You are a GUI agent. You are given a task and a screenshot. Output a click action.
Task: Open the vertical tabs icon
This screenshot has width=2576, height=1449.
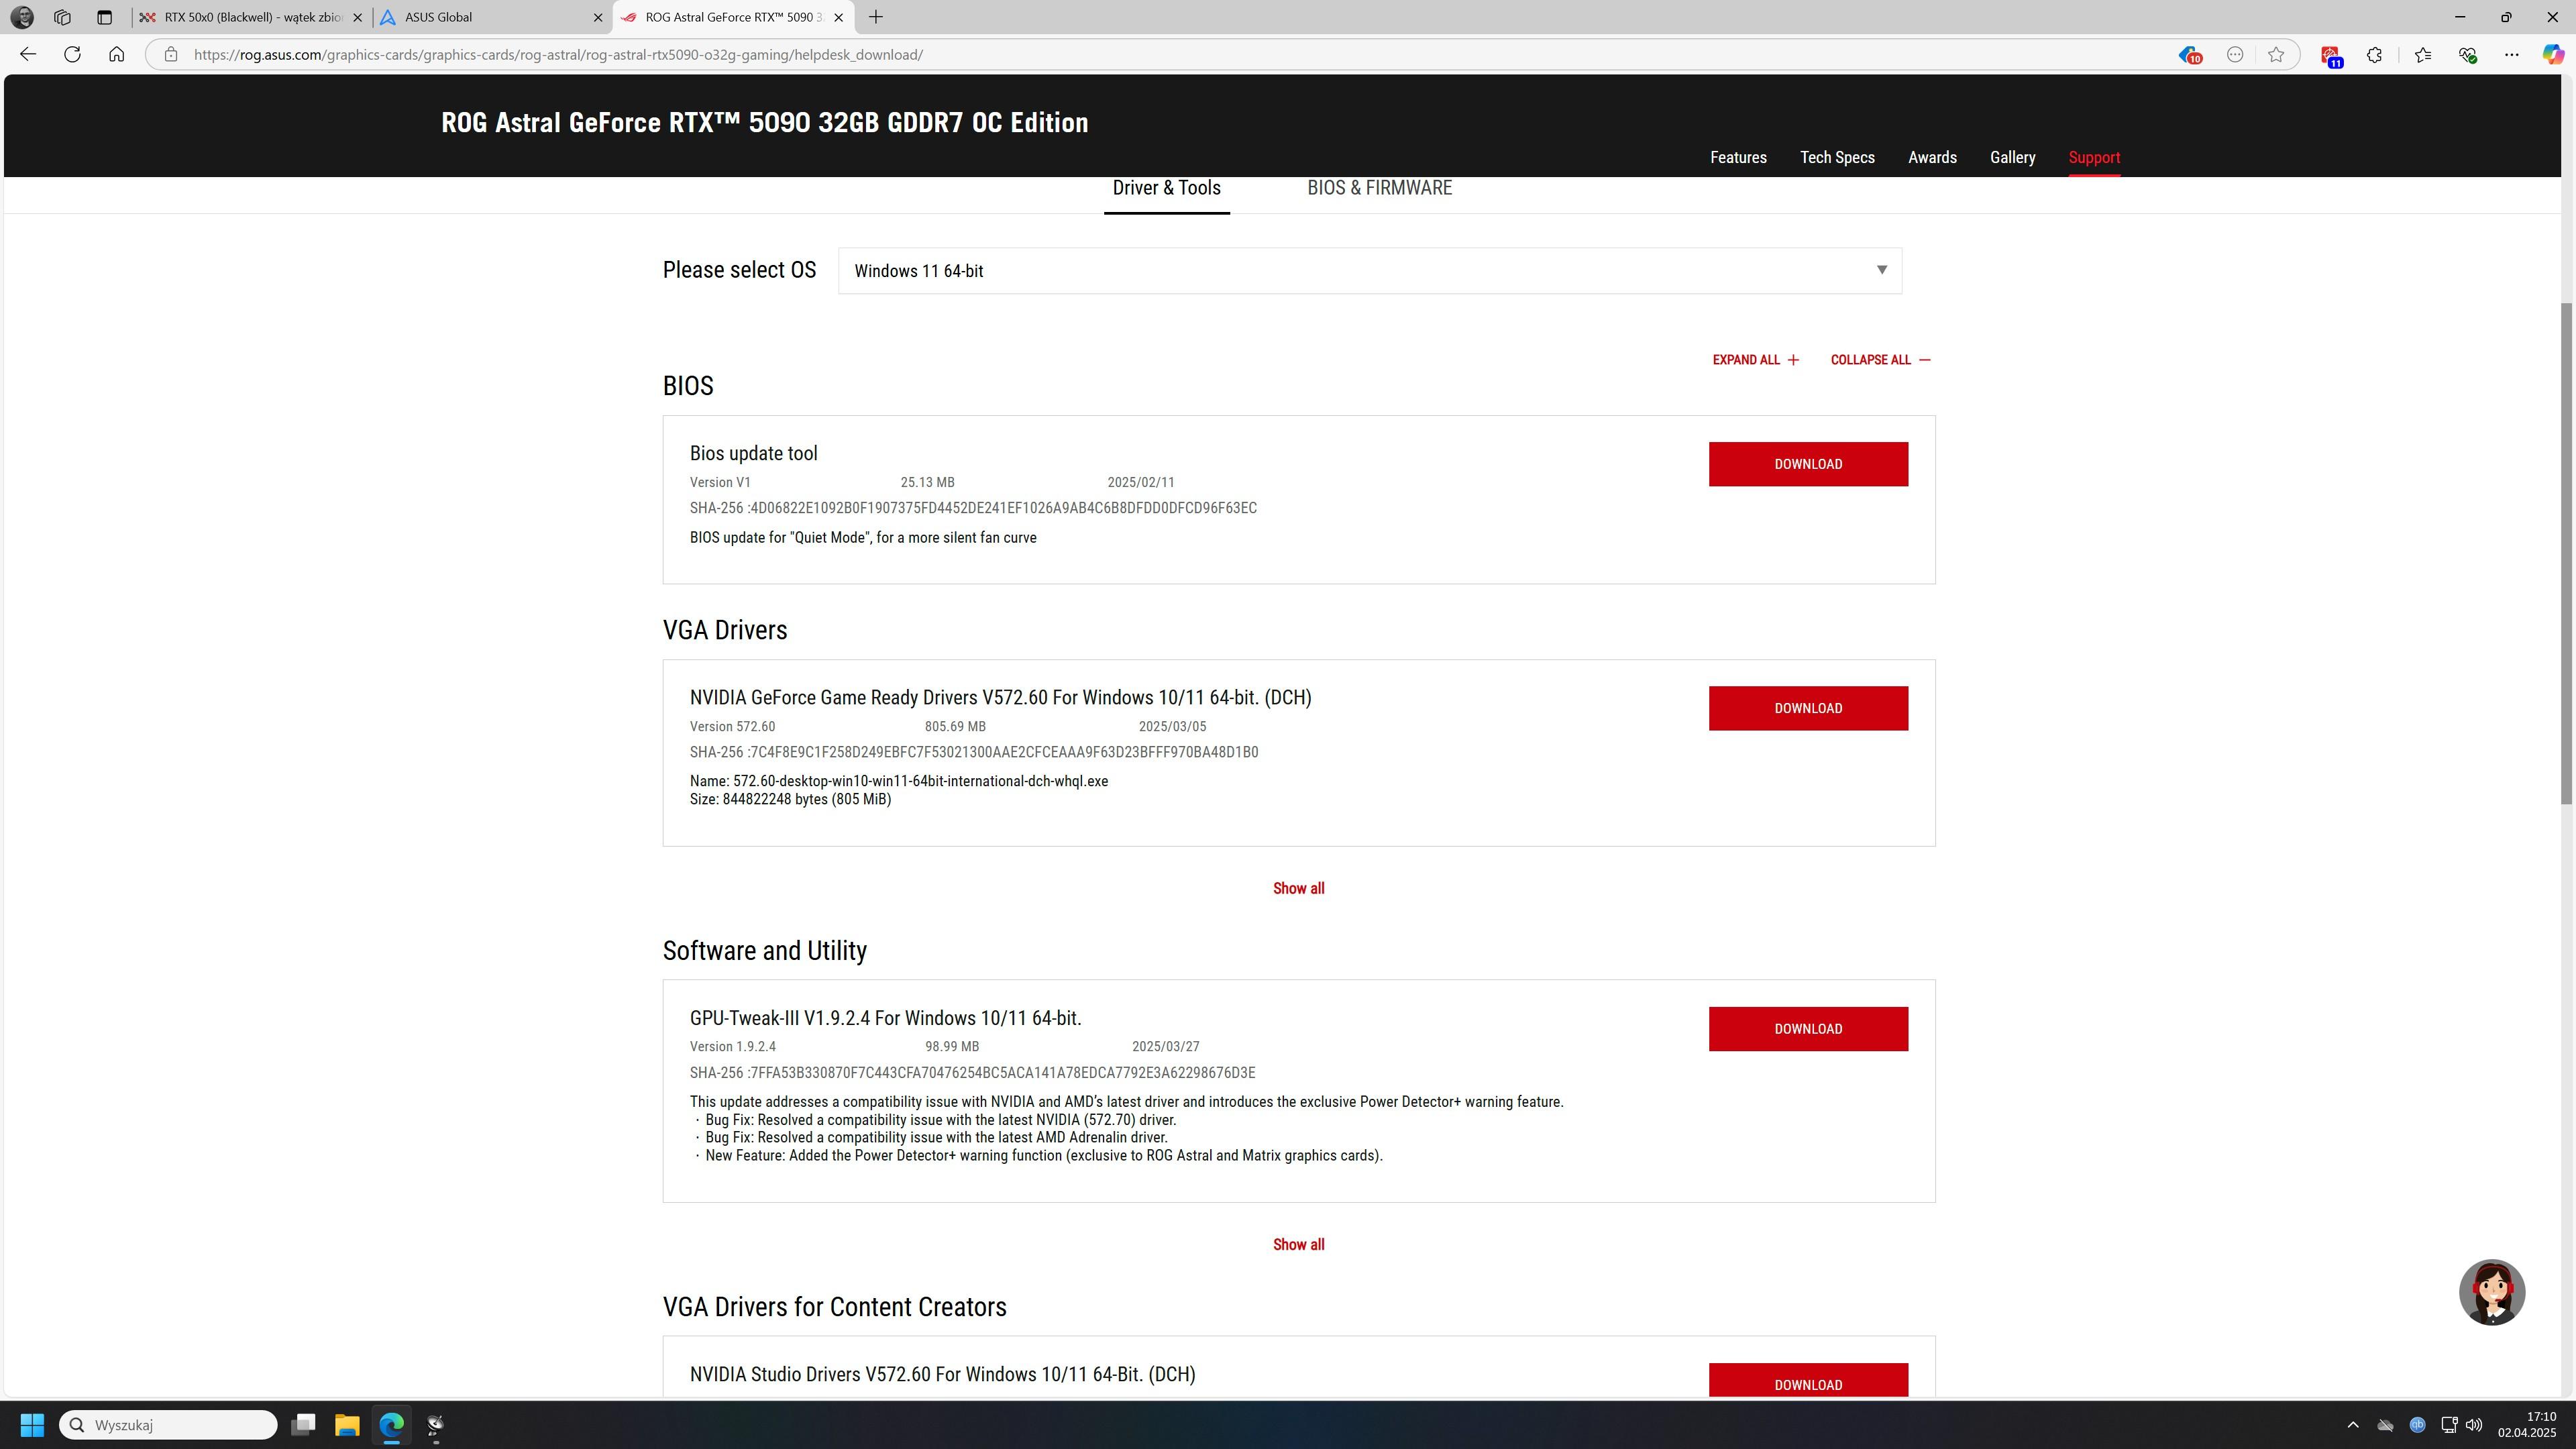(x=104, y=17)
